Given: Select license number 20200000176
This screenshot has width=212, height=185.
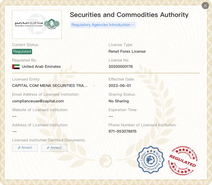Looking at the screenshot, I should point(121,67).
